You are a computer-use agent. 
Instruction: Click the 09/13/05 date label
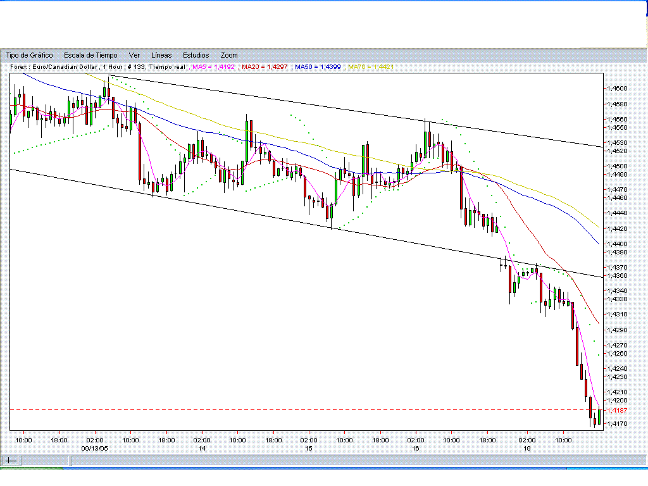95,449
